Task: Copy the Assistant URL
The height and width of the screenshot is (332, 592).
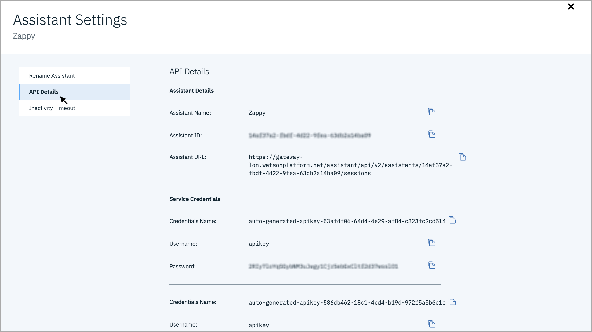Action: pyautogui.click(x=462, y=157)
